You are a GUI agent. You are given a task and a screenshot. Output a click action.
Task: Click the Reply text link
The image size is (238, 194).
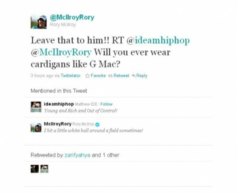(142, 76)
